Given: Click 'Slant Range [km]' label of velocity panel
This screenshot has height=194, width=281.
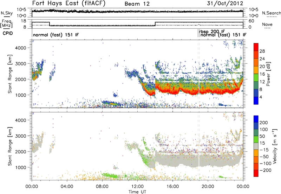Looking at the screenshot, I should tap(10, 146).
